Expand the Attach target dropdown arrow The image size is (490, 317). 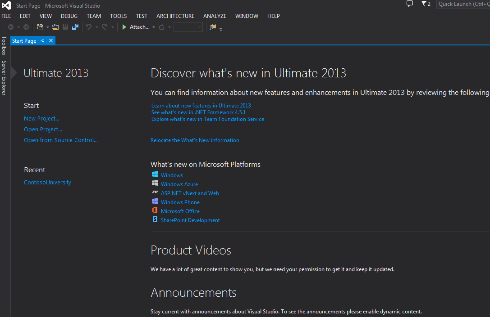pos(154,27)
